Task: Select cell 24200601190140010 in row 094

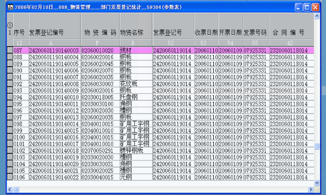Action: tap(54, 97)
